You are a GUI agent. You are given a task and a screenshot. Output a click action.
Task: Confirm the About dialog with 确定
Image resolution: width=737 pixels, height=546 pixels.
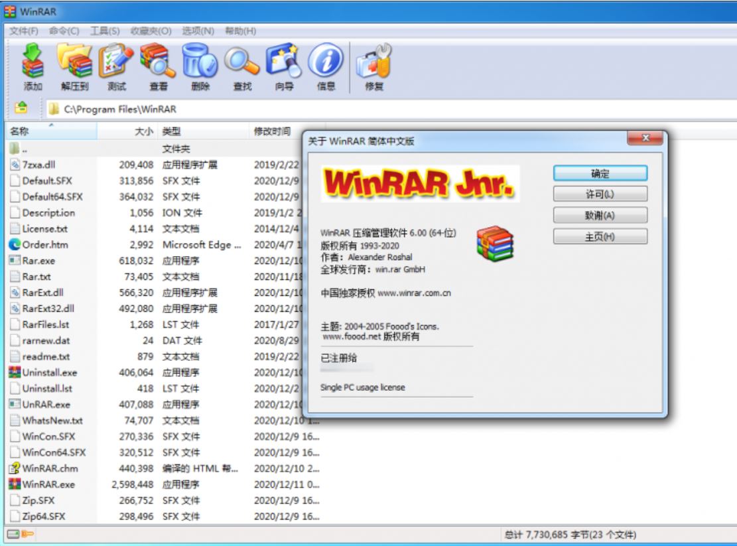(600, 173)
